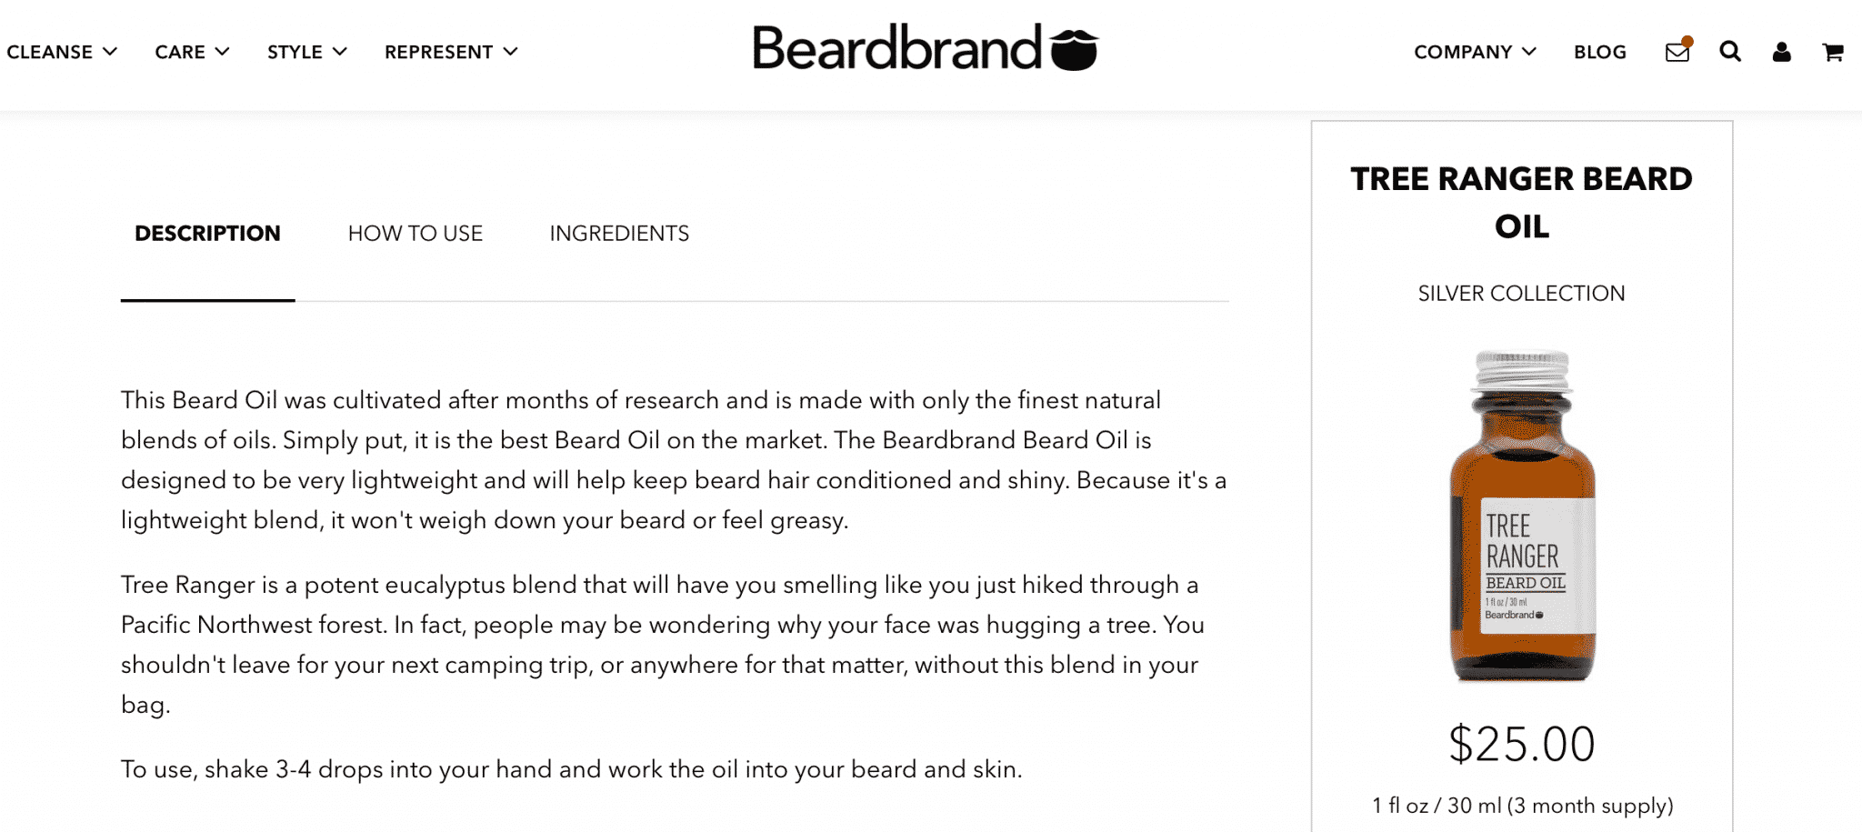The height and width of the screenshot is (832, 1862).
Task: Open the Style dropdown chevron
Action: [x=340, y=52]
